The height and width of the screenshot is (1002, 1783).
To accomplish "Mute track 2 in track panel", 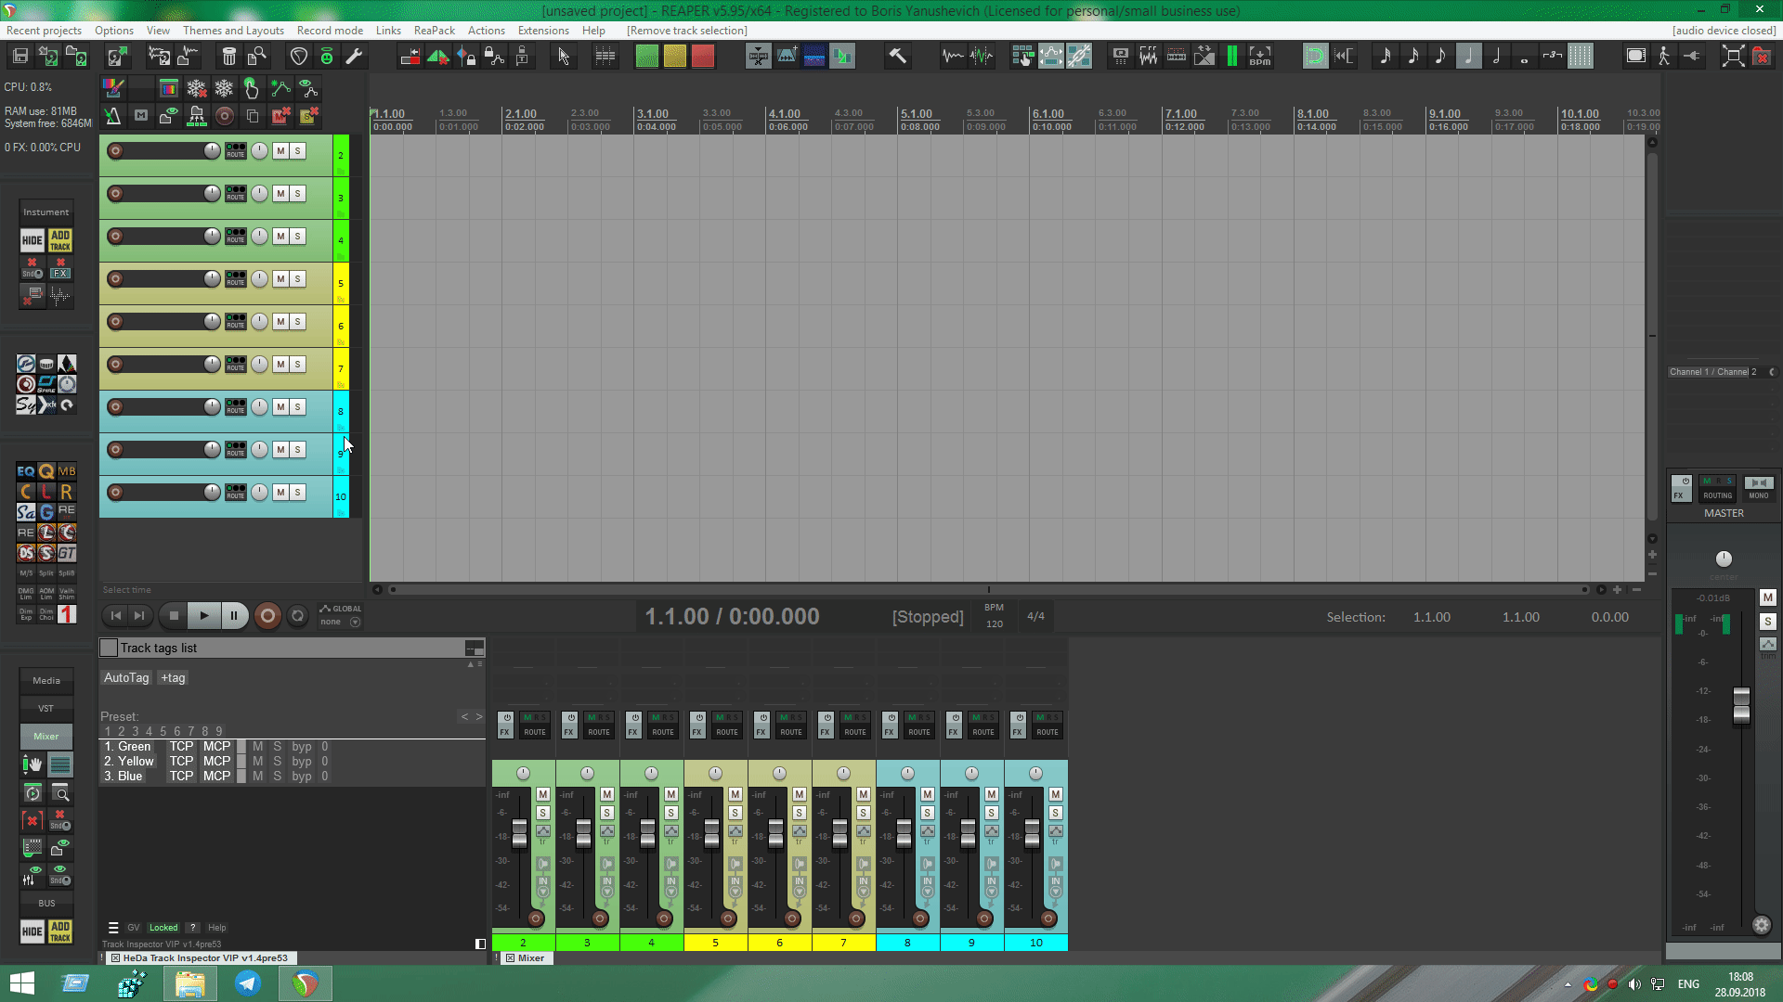I will coord(280,151).
